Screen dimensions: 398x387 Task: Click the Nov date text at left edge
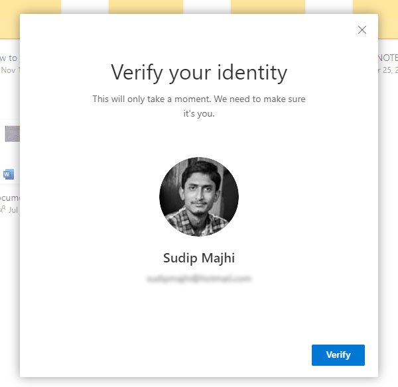pos(9,70)
